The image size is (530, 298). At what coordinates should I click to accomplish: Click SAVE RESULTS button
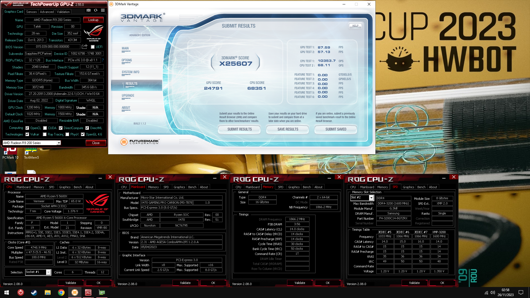(288, 129)
